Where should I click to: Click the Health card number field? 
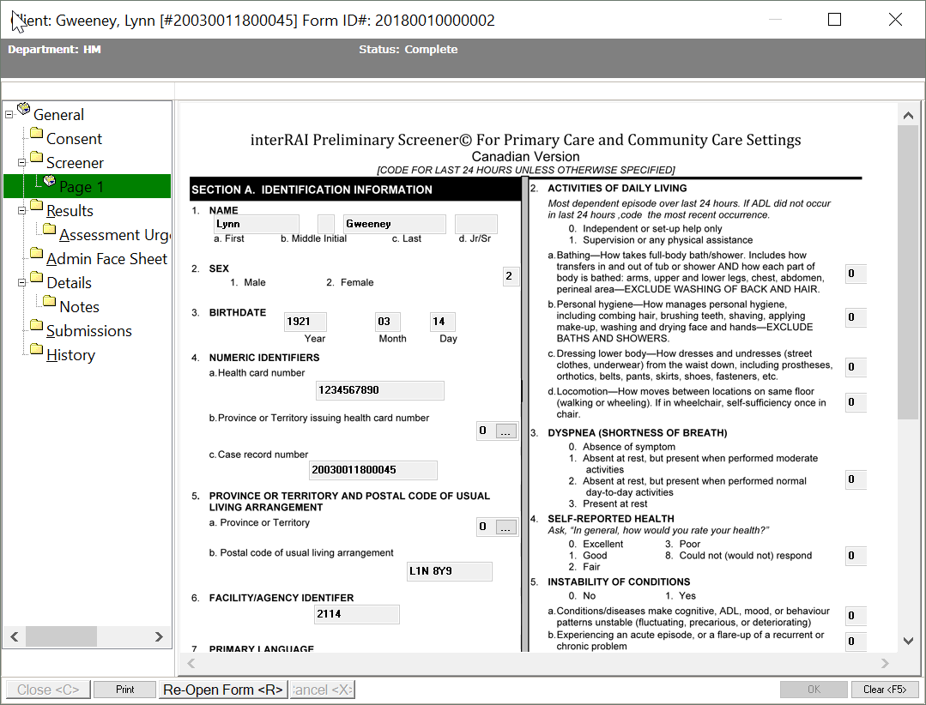tap(379, 390)
